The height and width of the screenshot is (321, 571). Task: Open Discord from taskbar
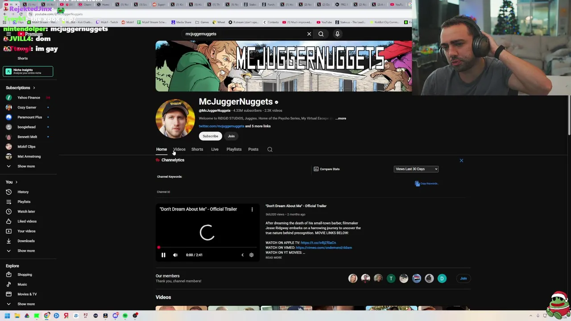[115, 316]
